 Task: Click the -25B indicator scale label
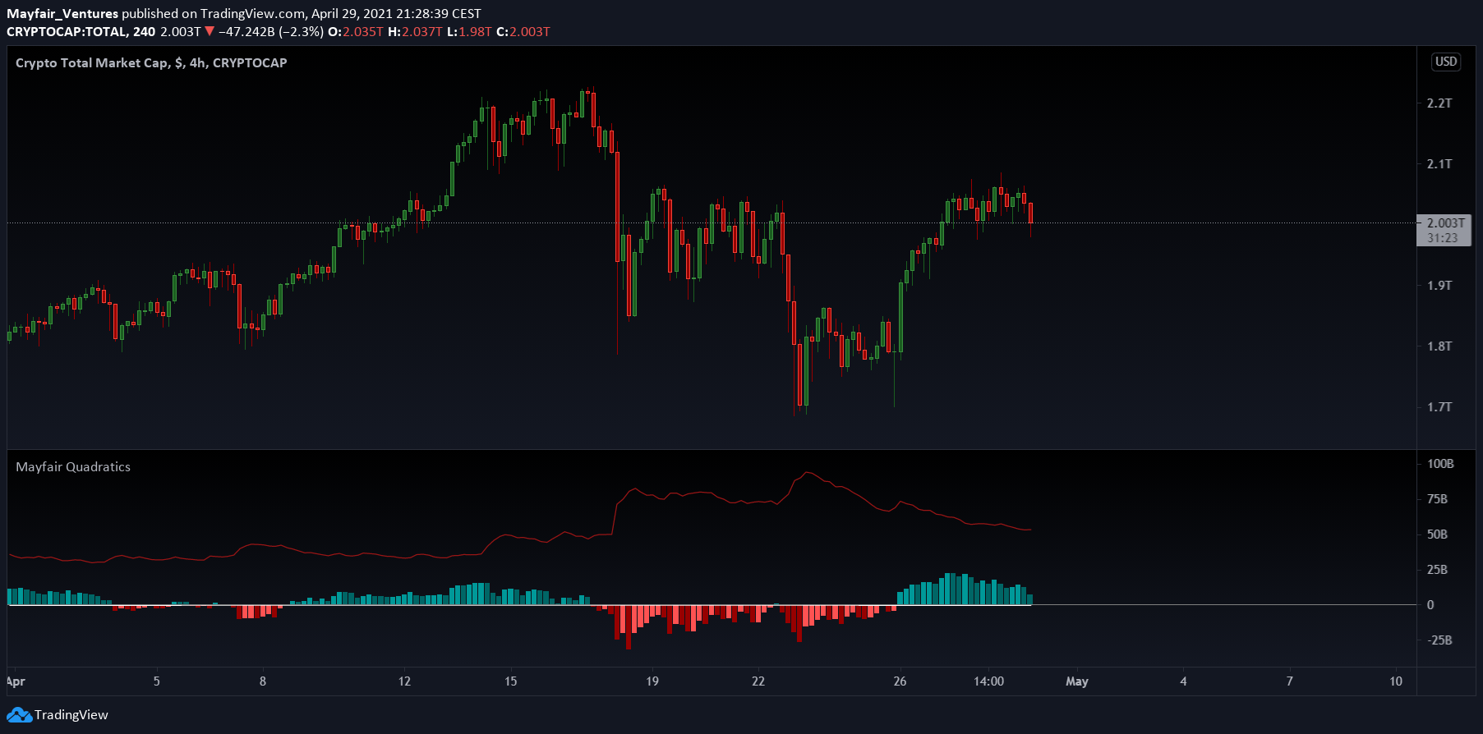pyautogui.click(x=1439, y=640)
